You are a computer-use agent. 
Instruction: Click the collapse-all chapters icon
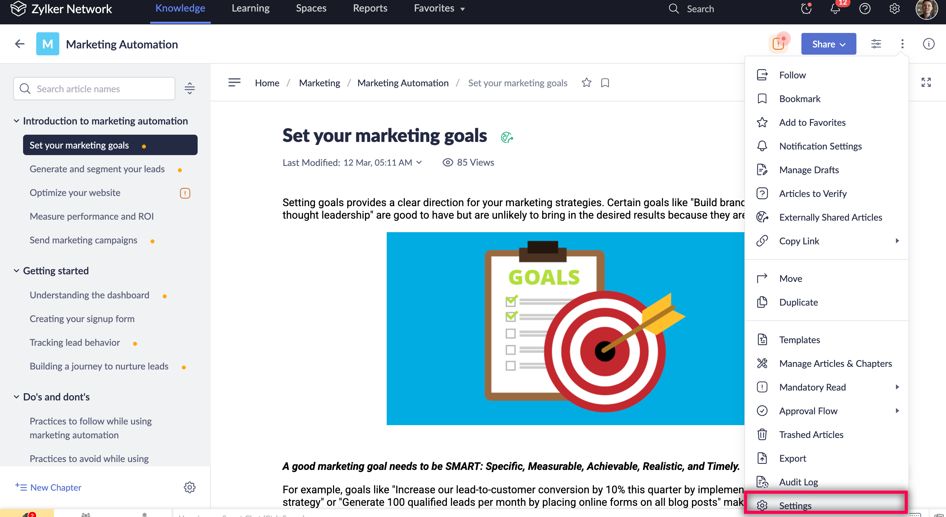(189, 88)
